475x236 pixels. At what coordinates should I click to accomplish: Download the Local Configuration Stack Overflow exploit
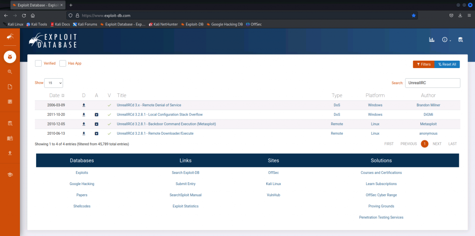tap(84, 114)
